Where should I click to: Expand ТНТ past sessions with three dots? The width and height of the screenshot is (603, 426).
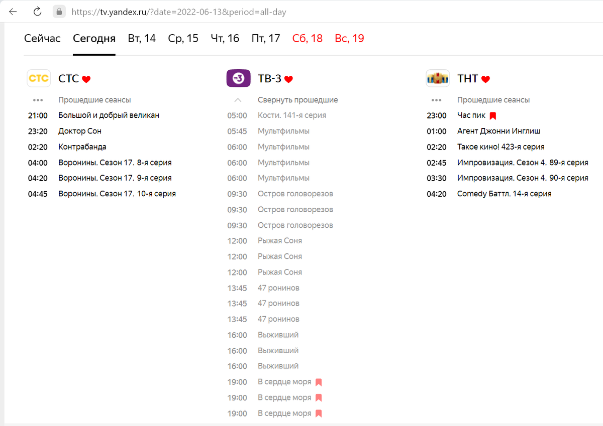tap(436, 100)
